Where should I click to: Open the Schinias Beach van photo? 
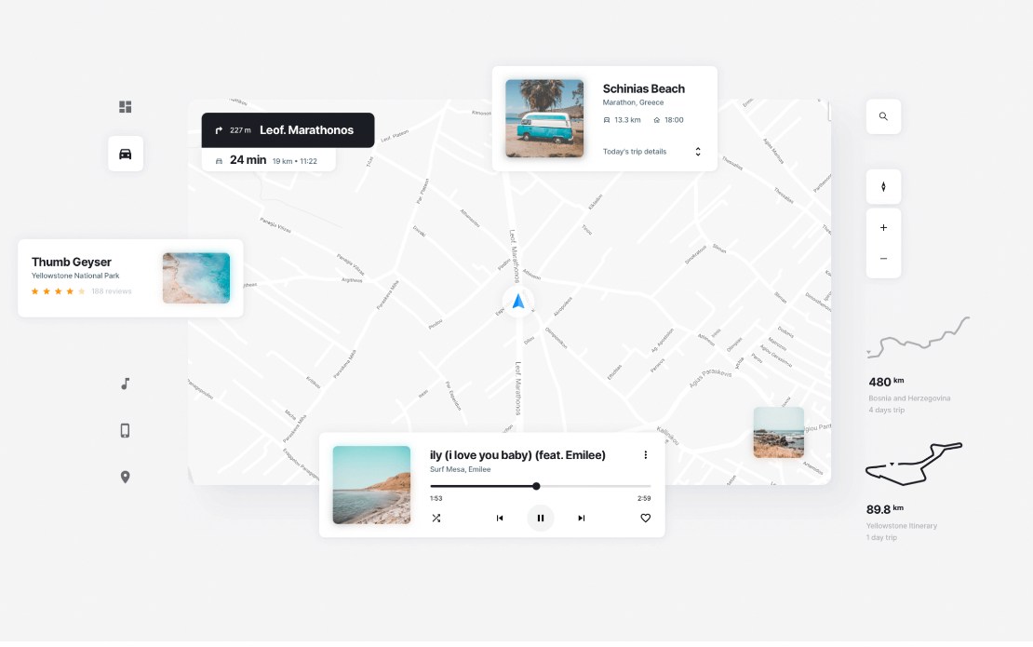point(544,118)
